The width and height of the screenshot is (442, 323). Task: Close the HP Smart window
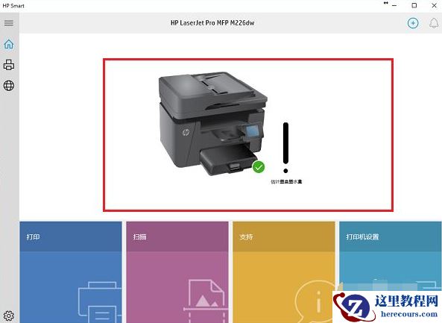click(434, 5)
